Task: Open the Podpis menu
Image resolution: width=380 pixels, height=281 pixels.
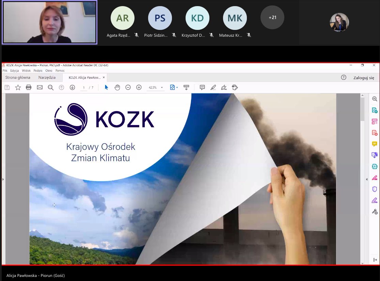Action: [x=38, y=71]
